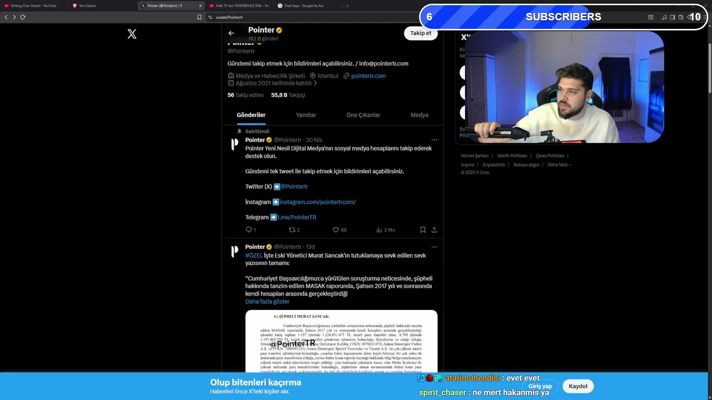Screen dimensions: 712x400
Task: Click the Giriş yap login button
Action: pyautogui.click(x=540, y=386)
